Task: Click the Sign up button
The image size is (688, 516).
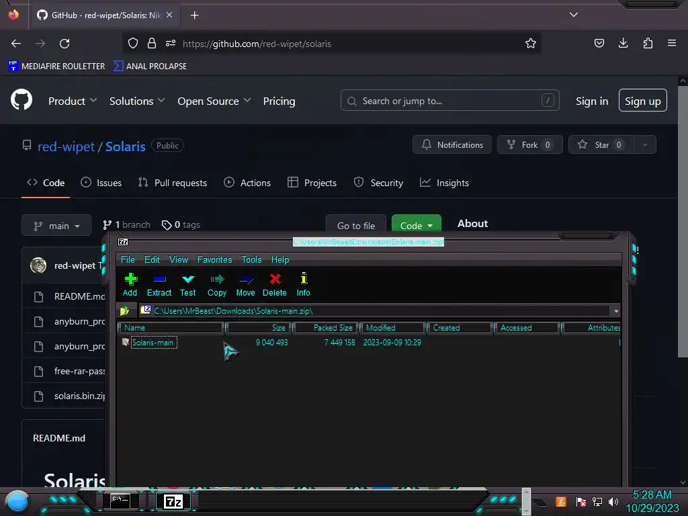Action: pos(642,100)
